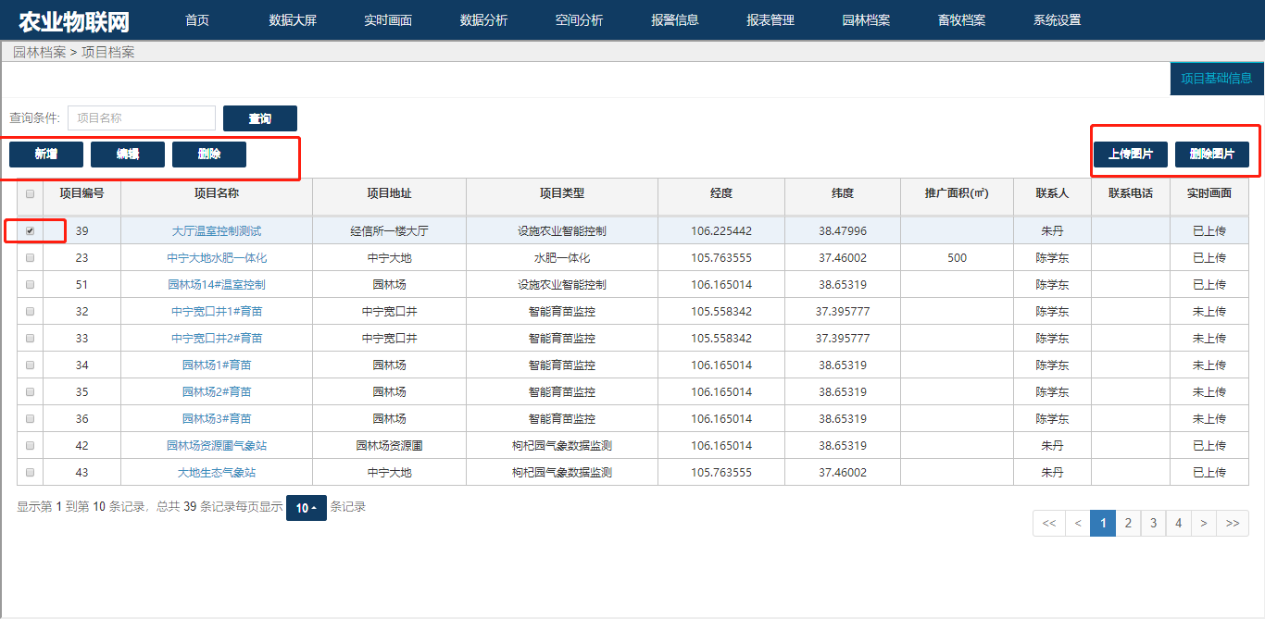Screen dimensions: 1265x619
Task: Uncheck the checkbox for project 39
Action: tap(31, 231)
